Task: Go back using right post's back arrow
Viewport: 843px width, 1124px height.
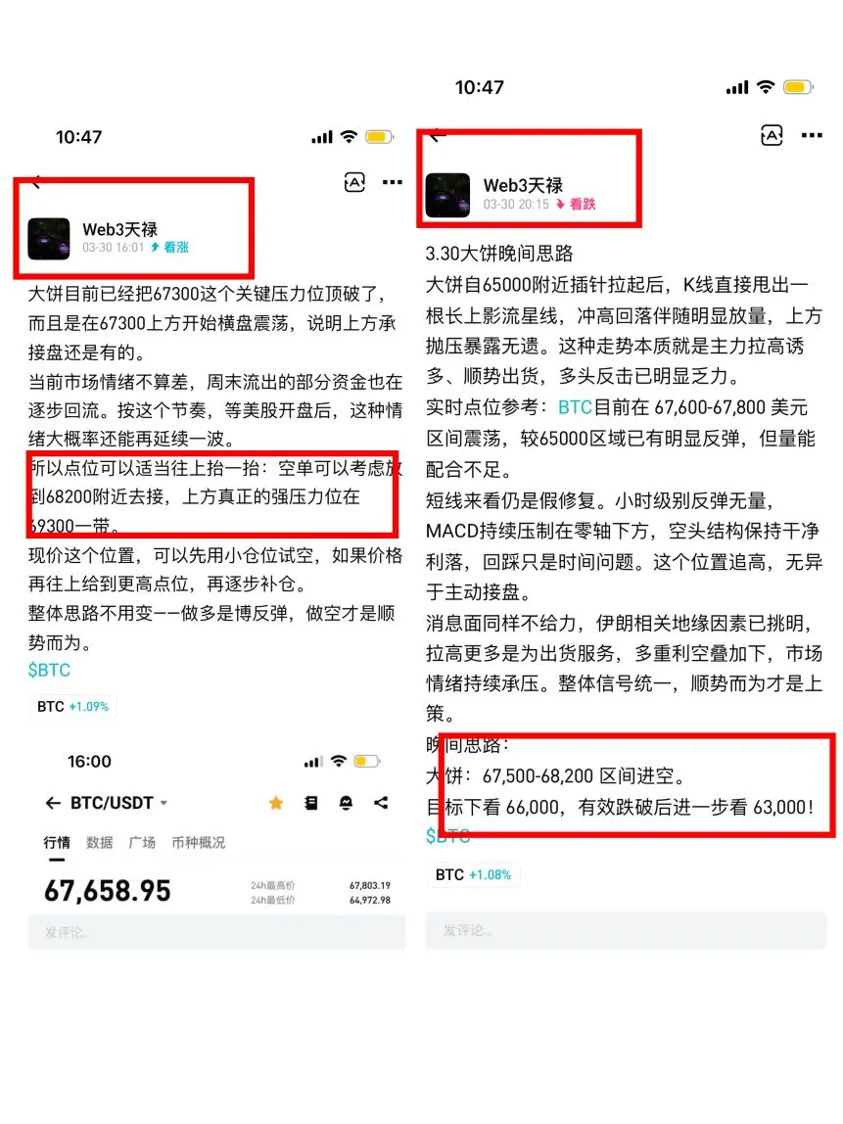Action: (437, 135)
